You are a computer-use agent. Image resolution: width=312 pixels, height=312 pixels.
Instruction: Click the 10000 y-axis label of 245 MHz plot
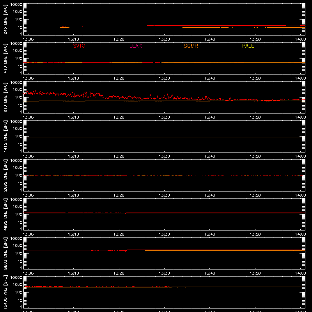(x=16, y=5)
